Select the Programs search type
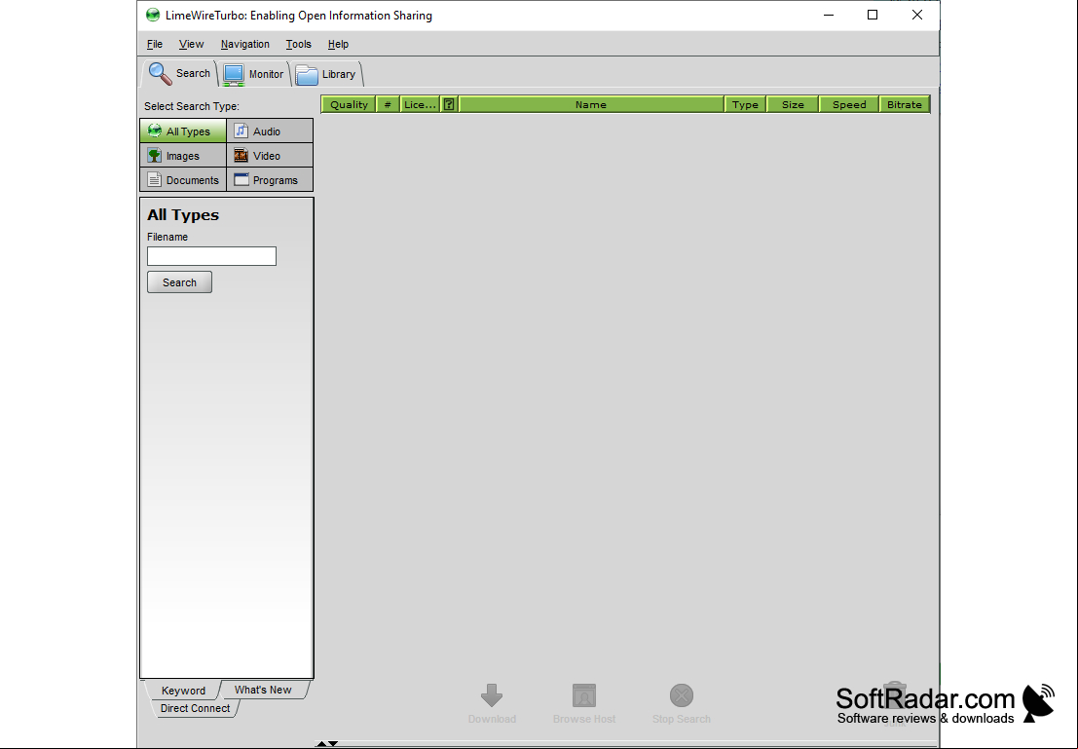Viewport: 1078px width, 749px height. pyautogui.click(x=270, y=179)
